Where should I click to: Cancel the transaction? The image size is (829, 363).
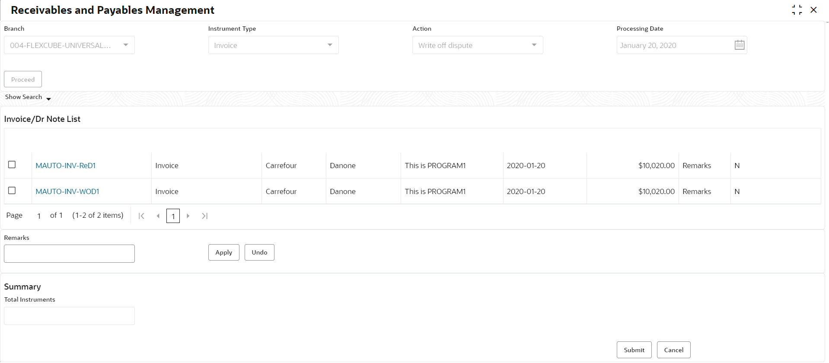[x=674, y=350]
